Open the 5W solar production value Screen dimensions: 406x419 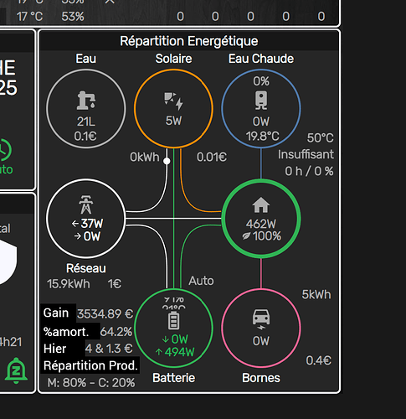pyautogui.click(x=173, y=121)
